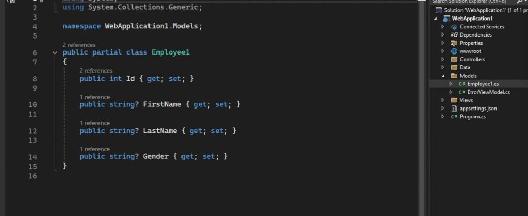Collapse the Models folder in tree
Screen dimensions: 528x216
[442, 76]
